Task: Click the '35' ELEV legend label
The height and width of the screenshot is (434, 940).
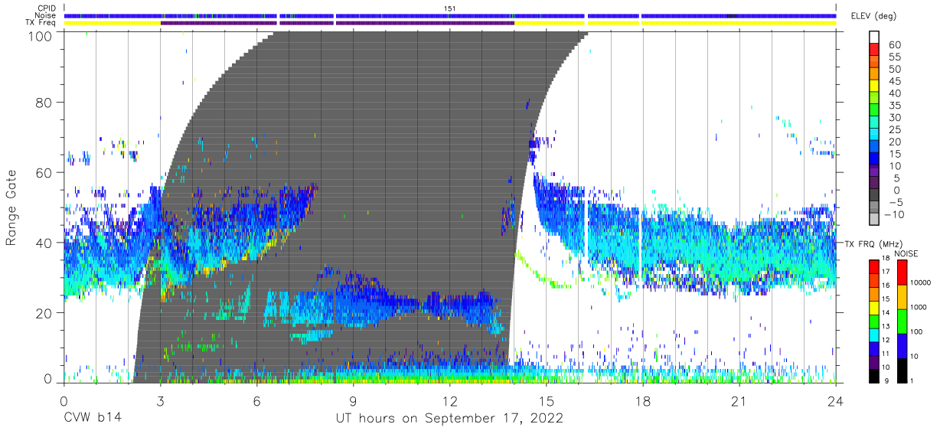Action: tap(894, 106)
